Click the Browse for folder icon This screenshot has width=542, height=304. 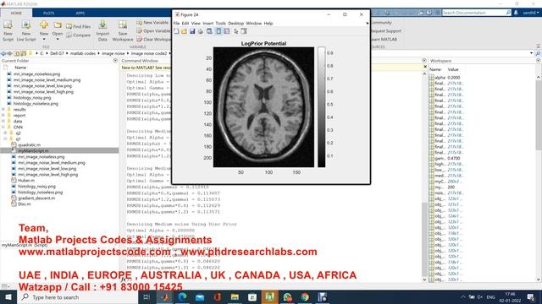point(24,53)
